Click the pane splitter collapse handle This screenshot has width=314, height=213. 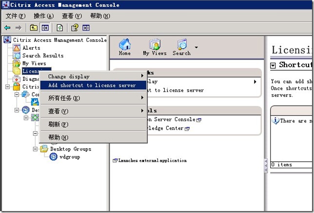point(266,165)
